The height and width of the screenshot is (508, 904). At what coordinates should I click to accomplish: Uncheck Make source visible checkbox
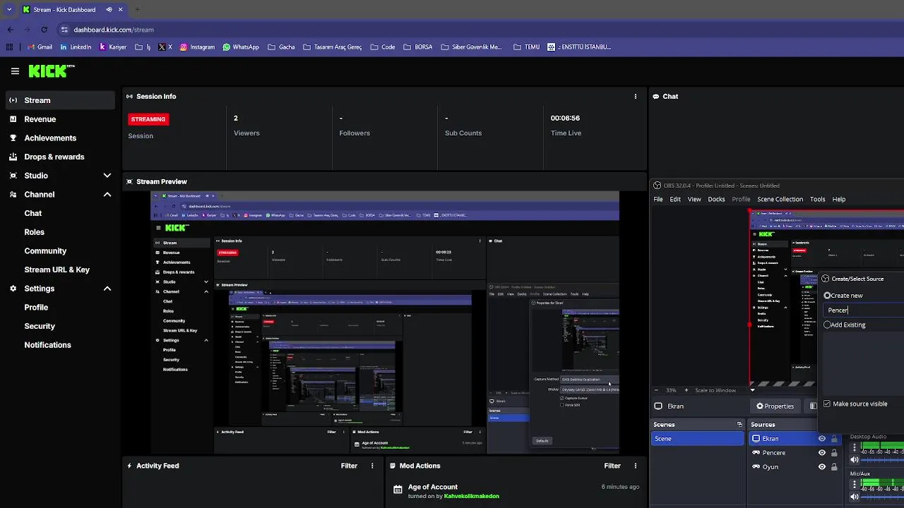pyautogui.click(x=827, y=404)
